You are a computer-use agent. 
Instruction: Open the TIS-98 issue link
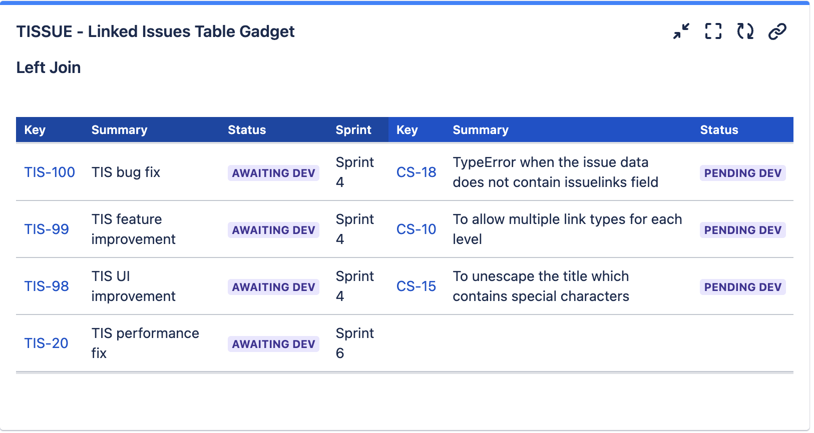pyautogui.click(x=47, y=286)
